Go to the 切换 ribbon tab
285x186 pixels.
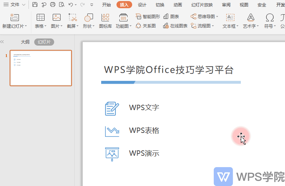click(x=160, y=5)
